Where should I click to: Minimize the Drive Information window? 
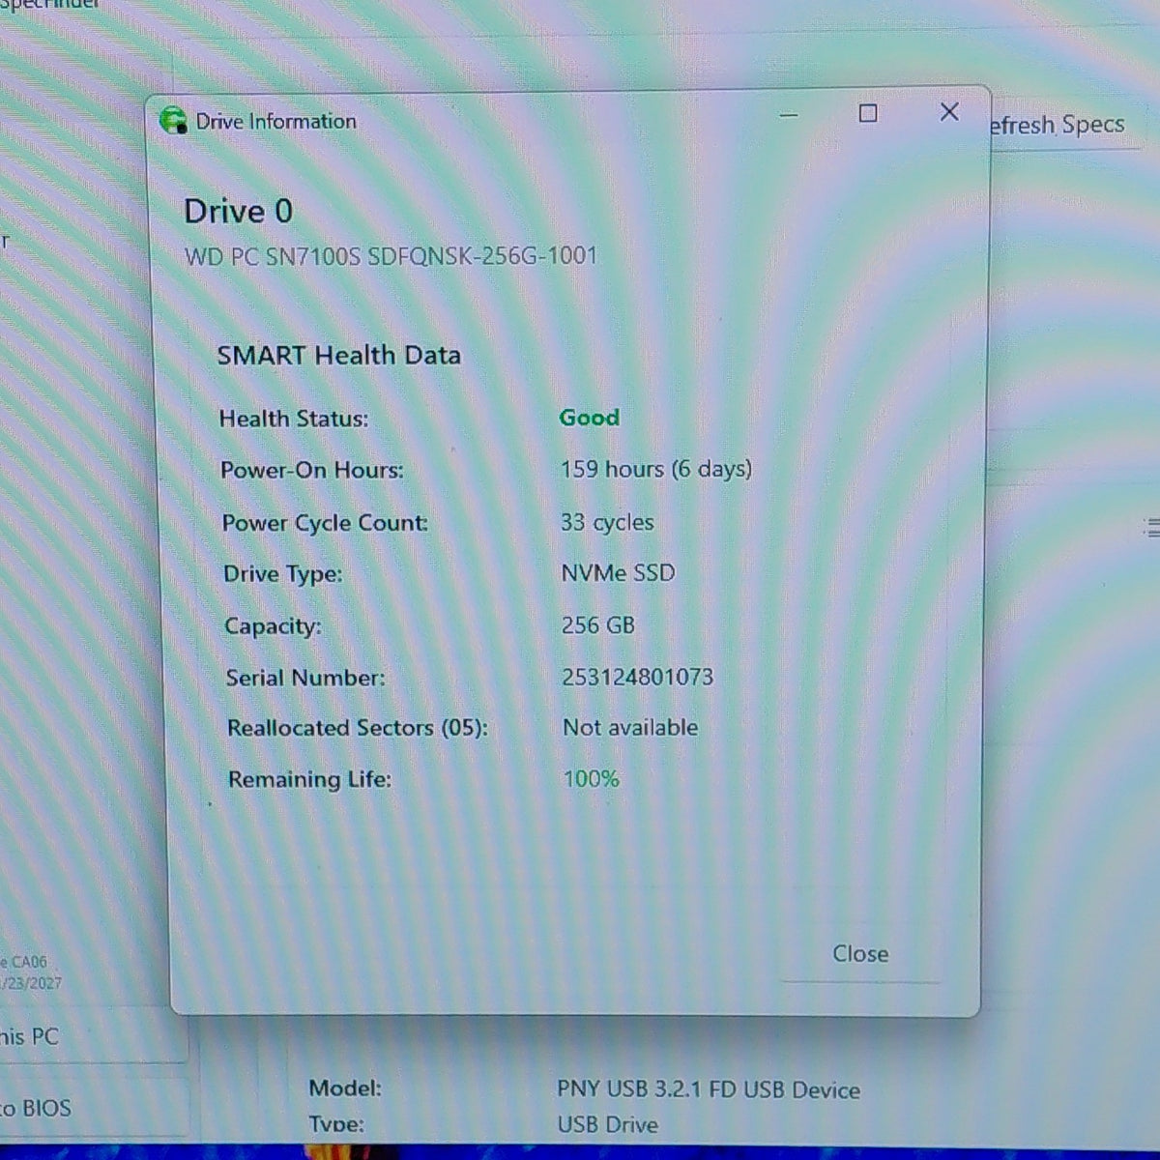(x=789, y=114)
